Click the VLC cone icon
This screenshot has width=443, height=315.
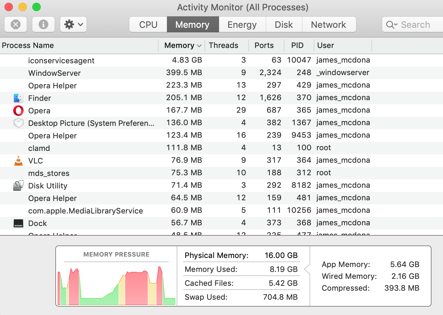click(18, 161)
